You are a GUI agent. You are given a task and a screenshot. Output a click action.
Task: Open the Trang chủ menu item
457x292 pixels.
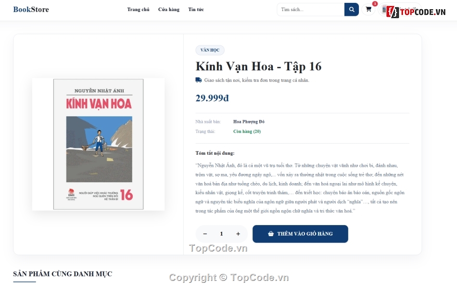(138, 9)
